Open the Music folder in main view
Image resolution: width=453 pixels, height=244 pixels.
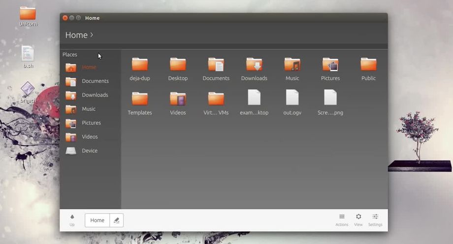pyautogui.click(x=292, y=65)
